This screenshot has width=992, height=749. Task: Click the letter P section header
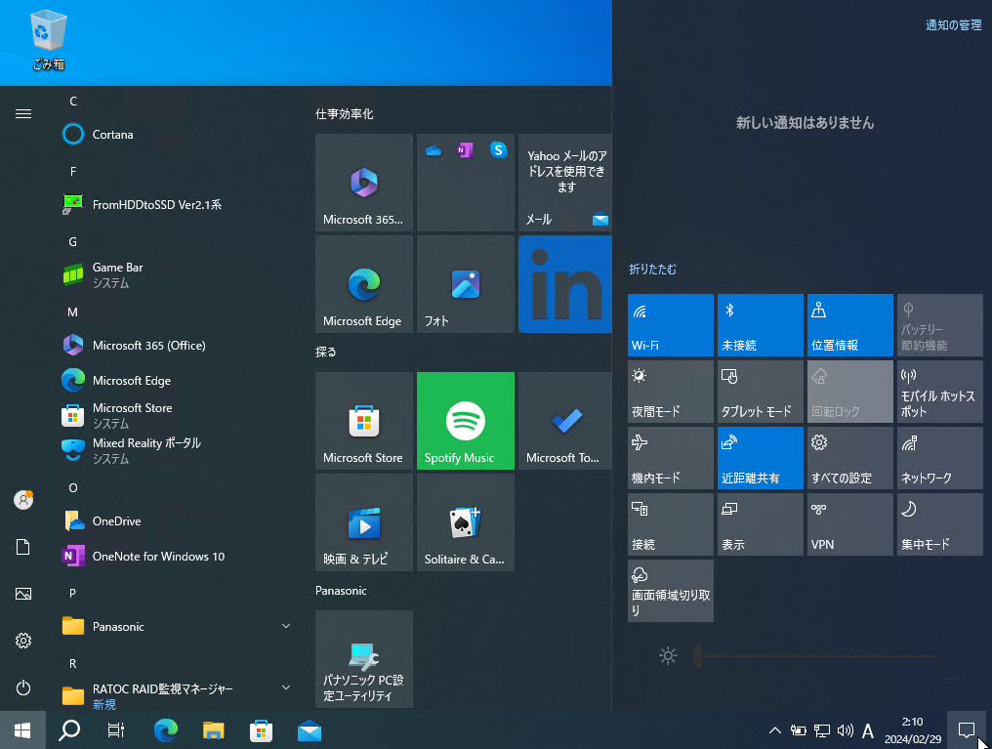73,594
